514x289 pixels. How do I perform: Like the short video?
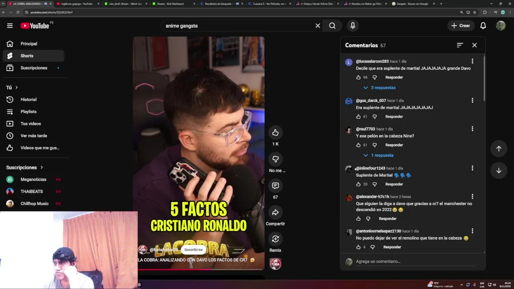click(x=275, y=132)
